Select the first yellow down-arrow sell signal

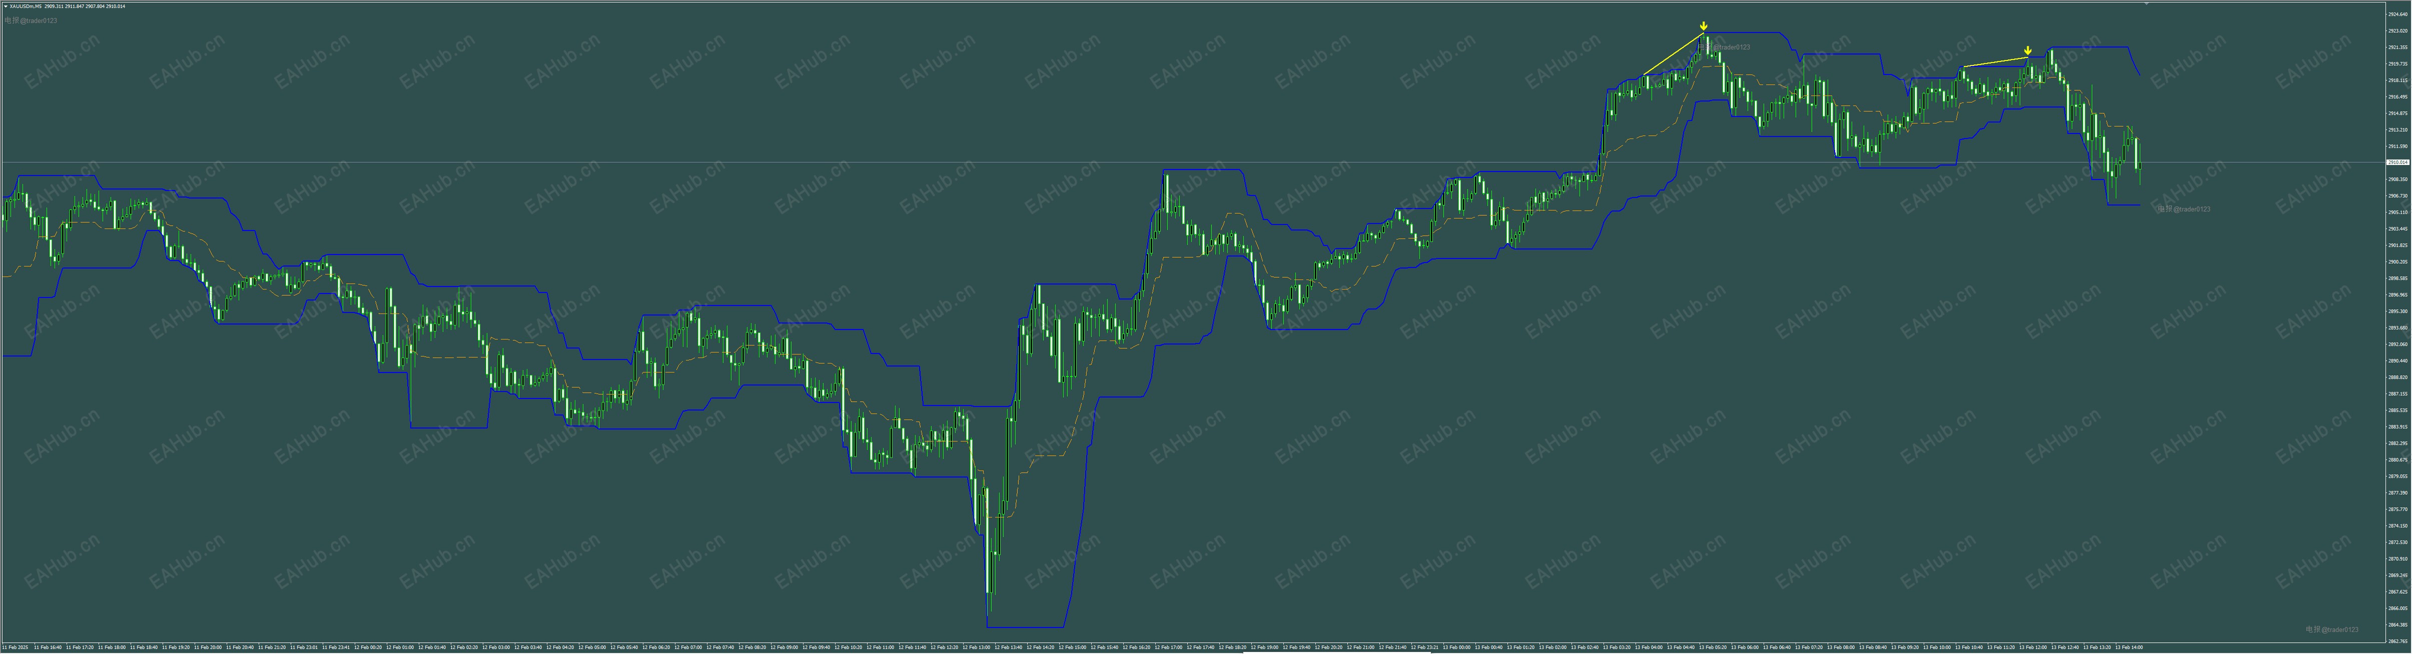click(1703, 26)
